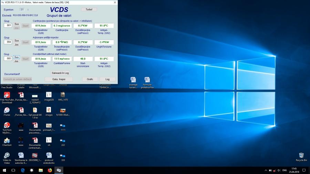Open the Recycle Bin
Screen dimensions: 310x174
coord(301,155)
